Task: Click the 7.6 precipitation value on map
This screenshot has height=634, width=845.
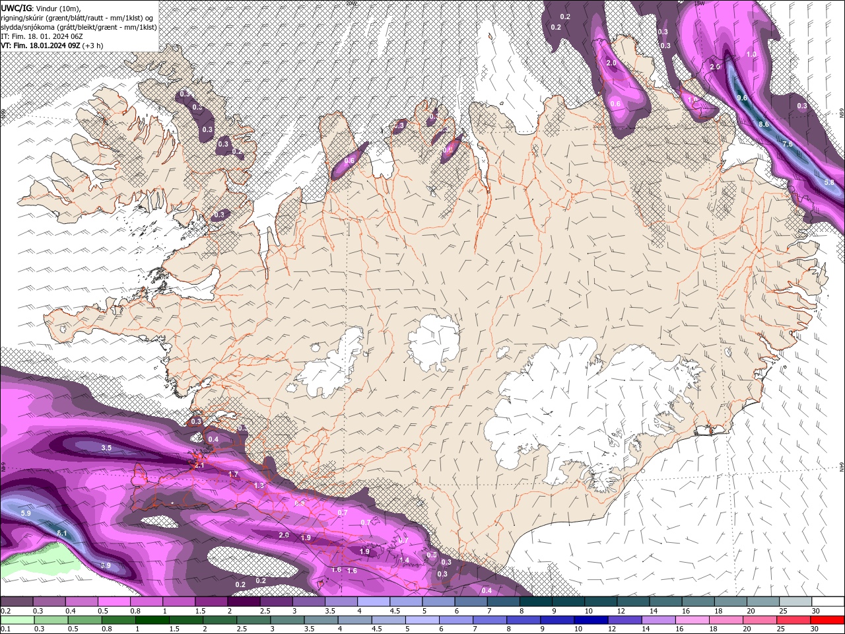Action: click(787, 144)
